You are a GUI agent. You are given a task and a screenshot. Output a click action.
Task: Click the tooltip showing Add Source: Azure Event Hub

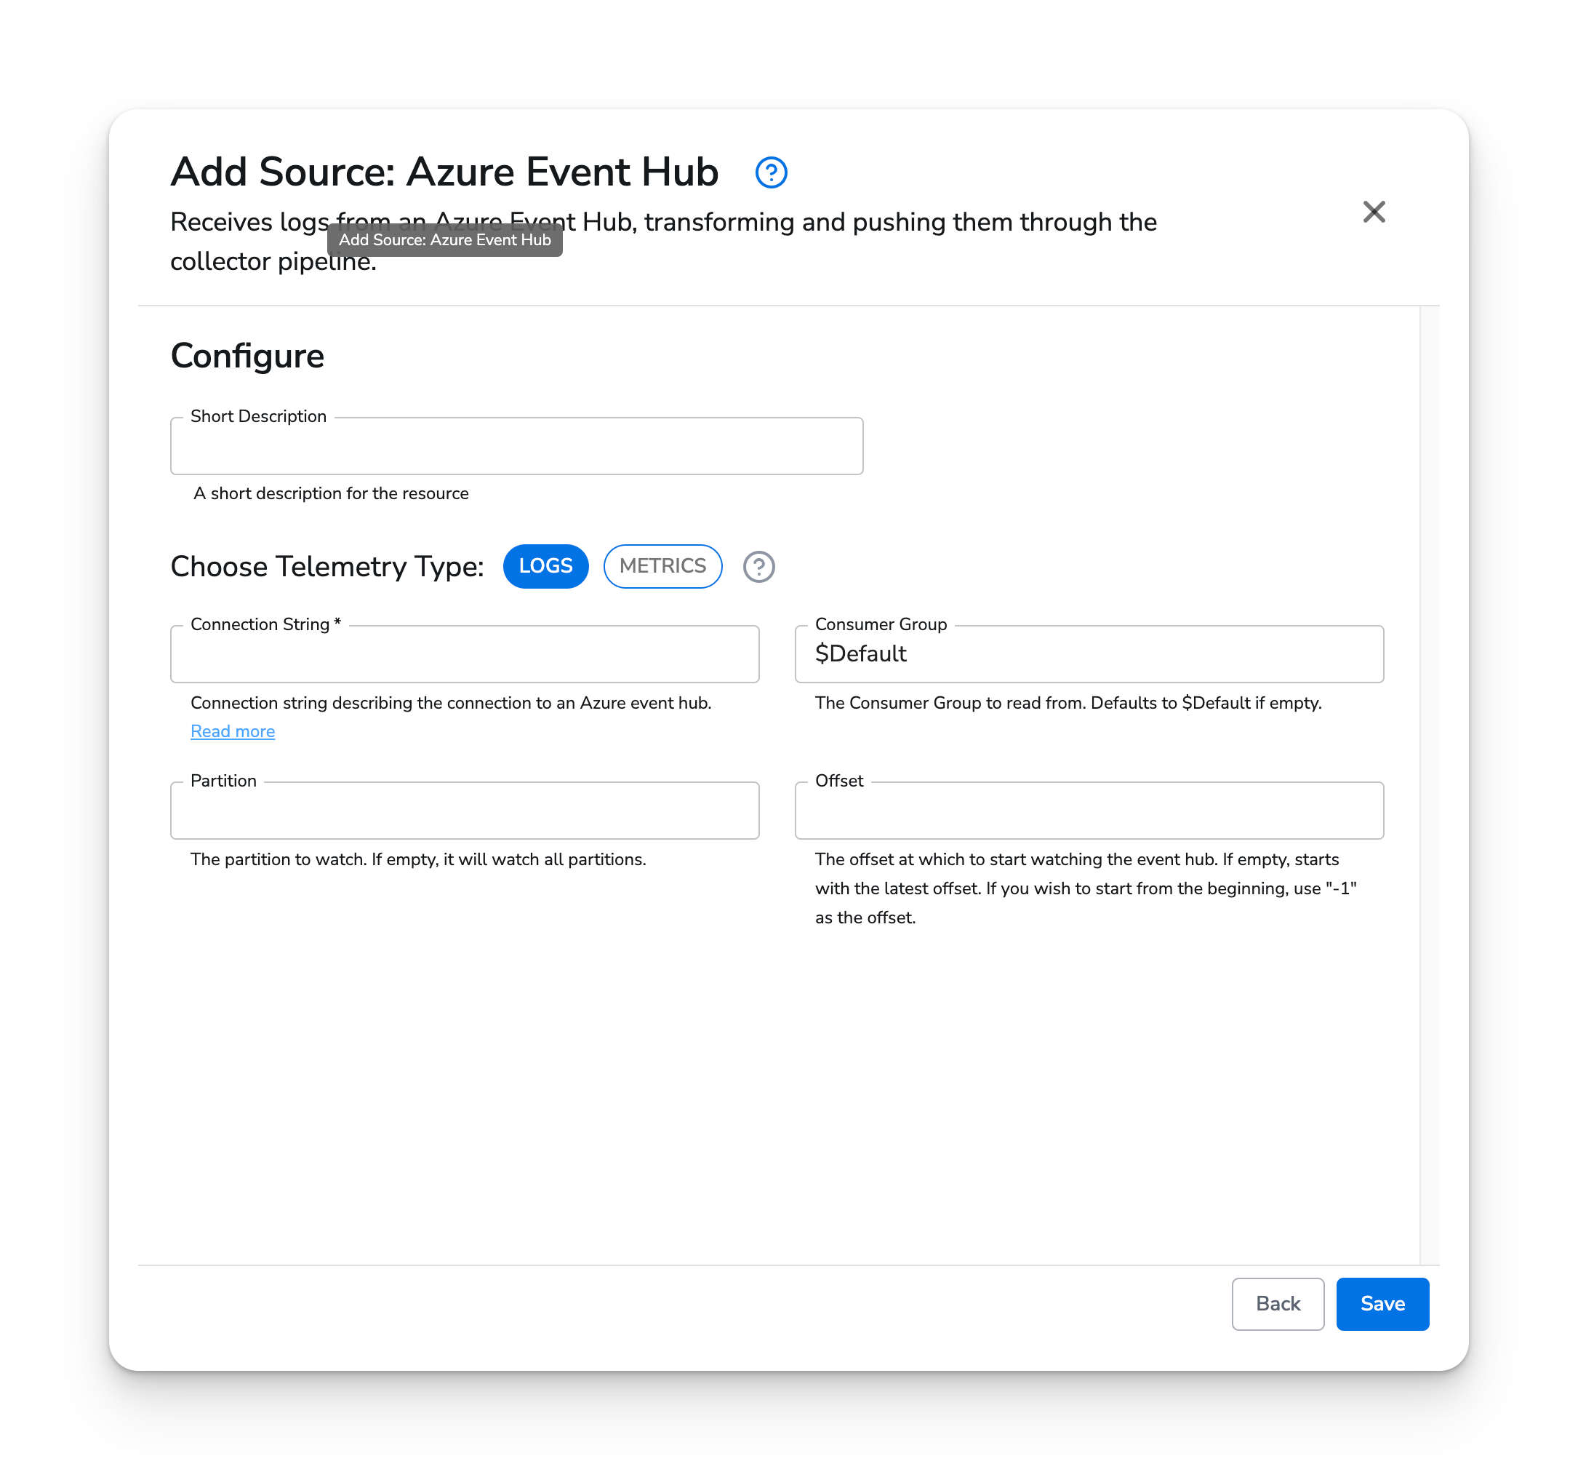[x=444, y=239]
